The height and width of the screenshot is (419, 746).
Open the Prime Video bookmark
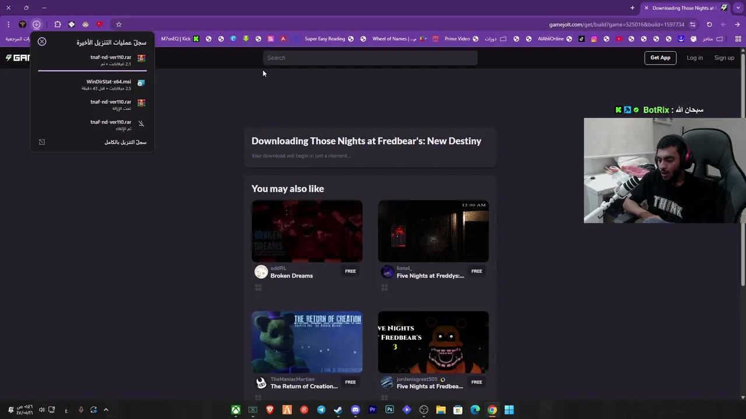pos(462,39)
